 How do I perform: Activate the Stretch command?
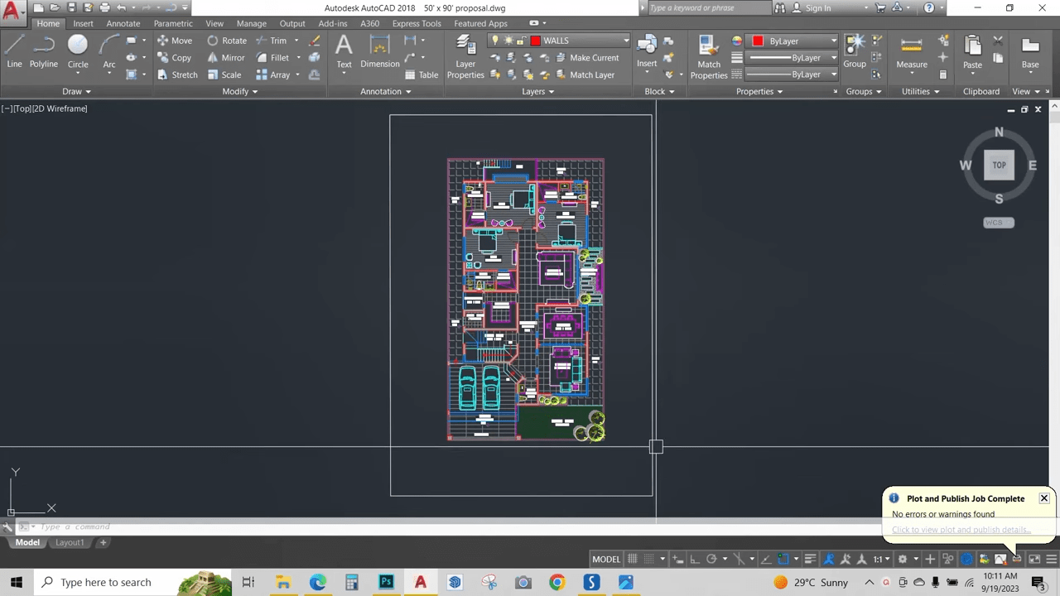coord(185,74)
